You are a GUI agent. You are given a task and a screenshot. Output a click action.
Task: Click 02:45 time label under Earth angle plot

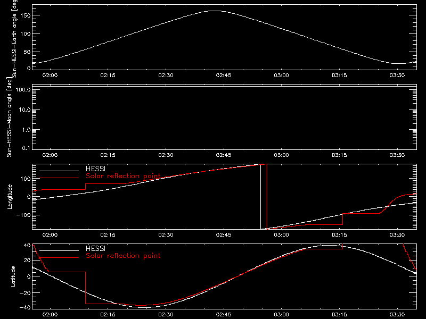click(224, 75)
